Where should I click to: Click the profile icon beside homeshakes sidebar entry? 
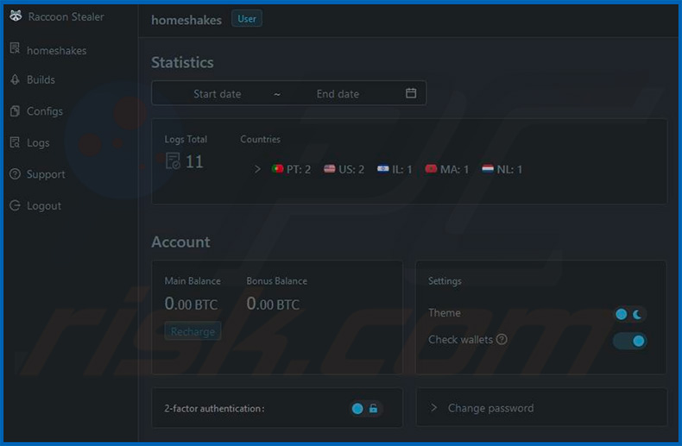tap(16, 48)
